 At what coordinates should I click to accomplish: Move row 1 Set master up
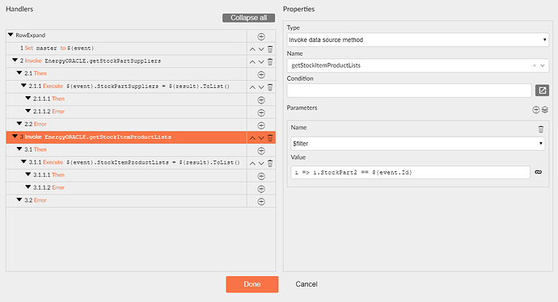(x=252, y=49)
